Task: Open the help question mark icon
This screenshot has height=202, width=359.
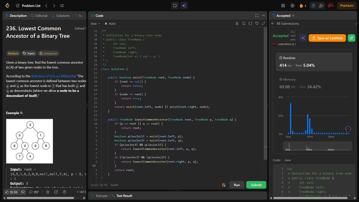Action: 64,192
